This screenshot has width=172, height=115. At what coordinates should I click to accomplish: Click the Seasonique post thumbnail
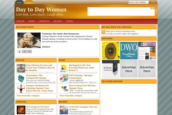pos(21,78)
